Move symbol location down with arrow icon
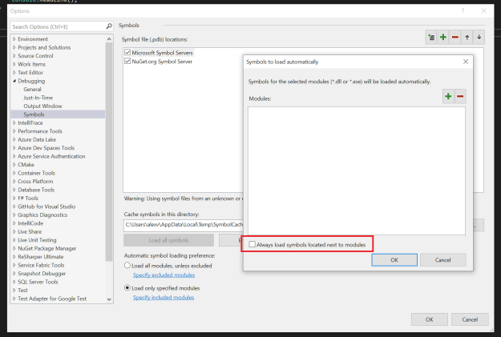Screen dimensions: 501x337 pyautogui.click(x=479, y=38)
